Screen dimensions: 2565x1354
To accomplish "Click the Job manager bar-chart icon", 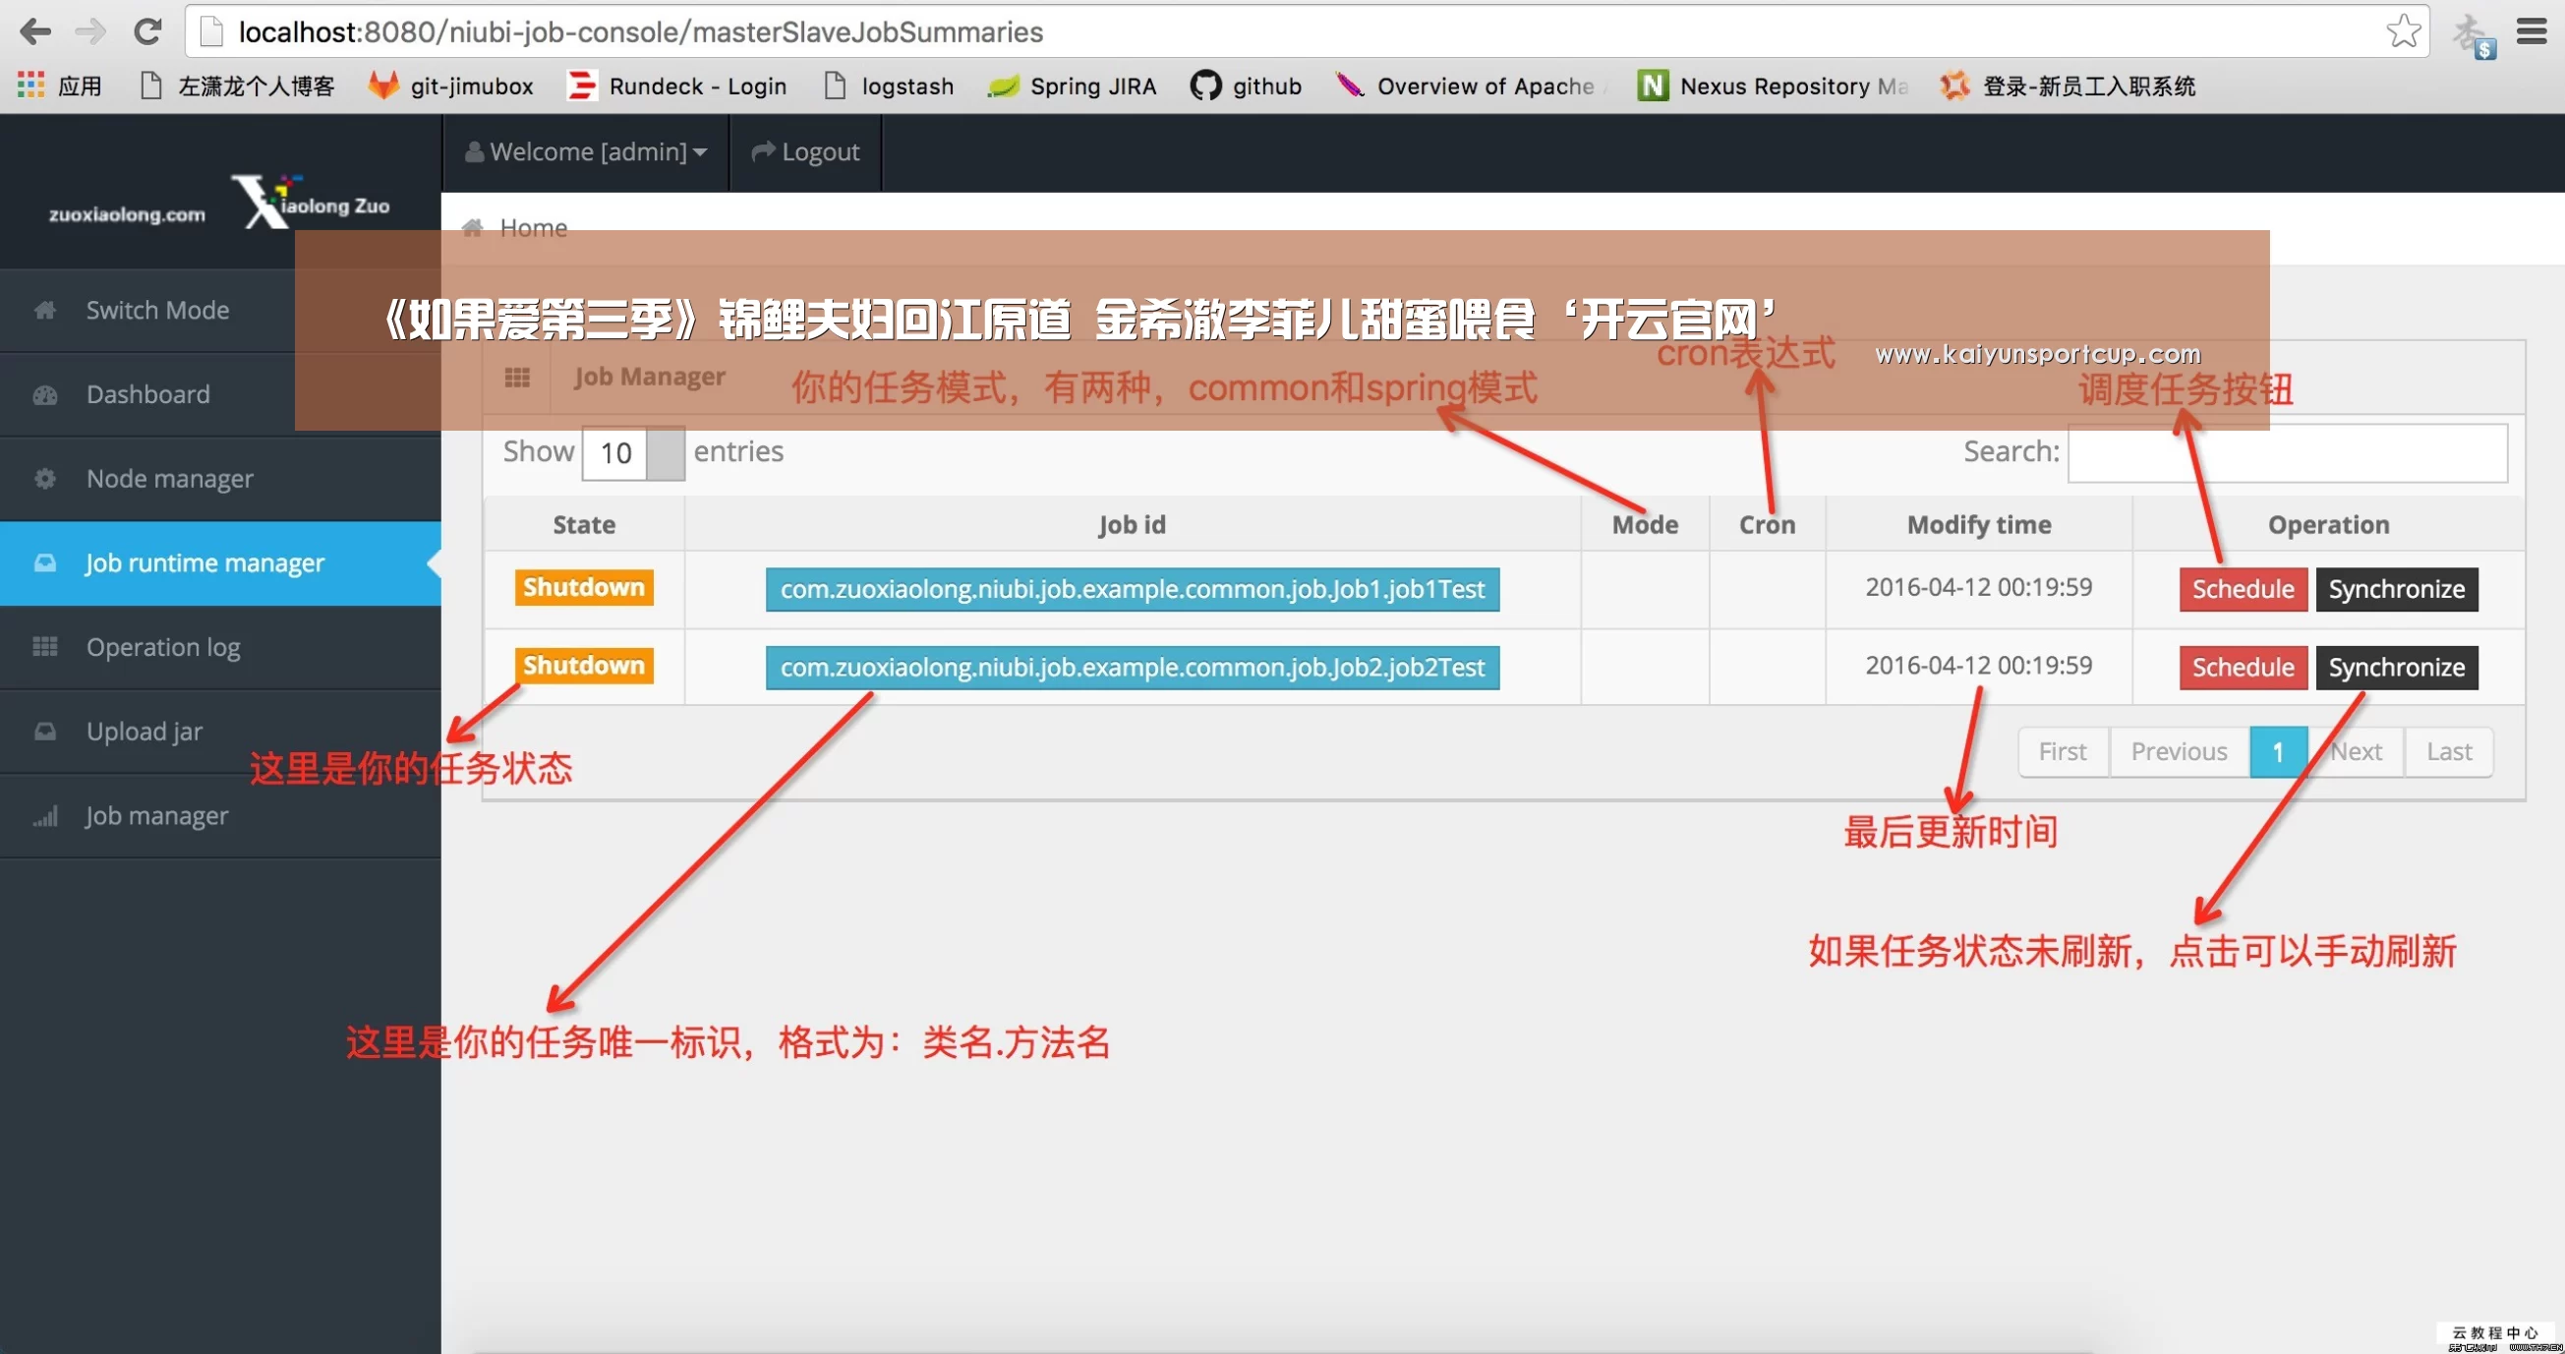I will (45, 816).
